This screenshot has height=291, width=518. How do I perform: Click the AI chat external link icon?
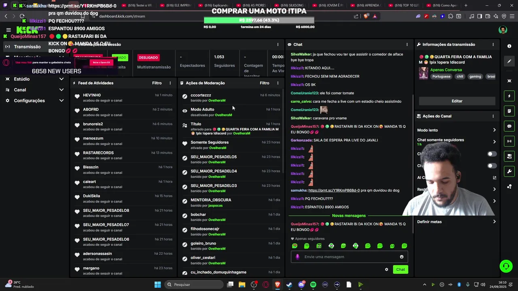click(x=495, y=177)
